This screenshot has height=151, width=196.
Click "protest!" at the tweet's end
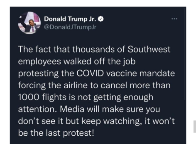point(78,133)
